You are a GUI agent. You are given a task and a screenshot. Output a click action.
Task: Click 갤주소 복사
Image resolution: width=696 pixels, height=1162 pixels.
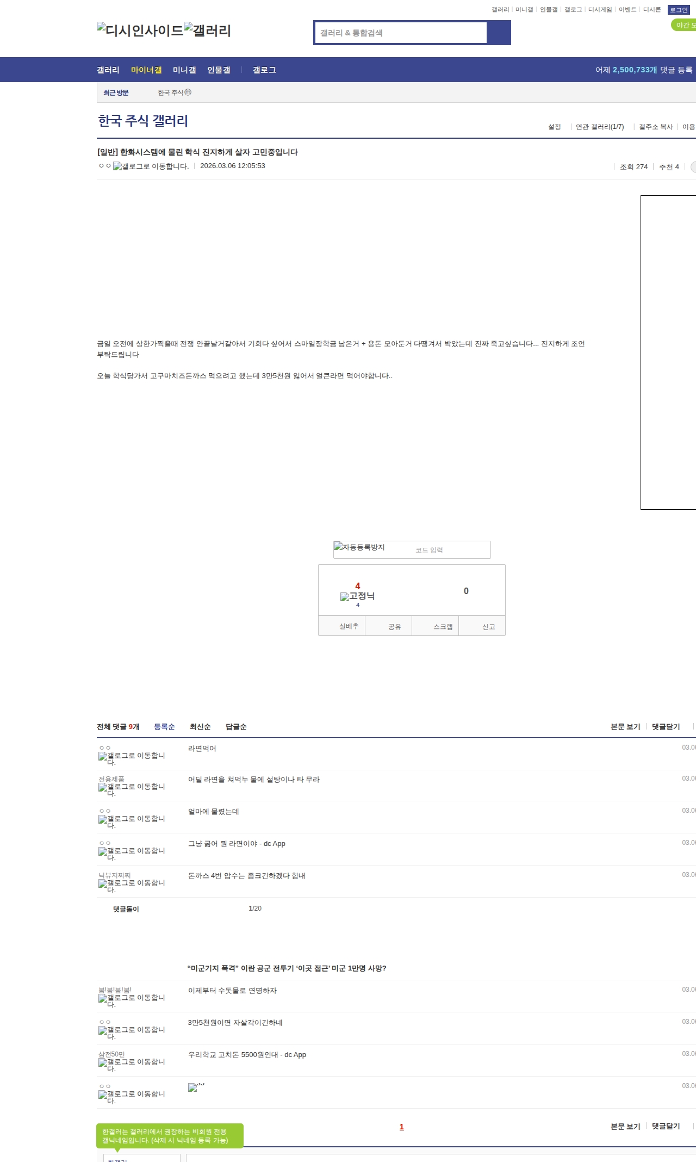pyautogui.click(x=656, y=127)
